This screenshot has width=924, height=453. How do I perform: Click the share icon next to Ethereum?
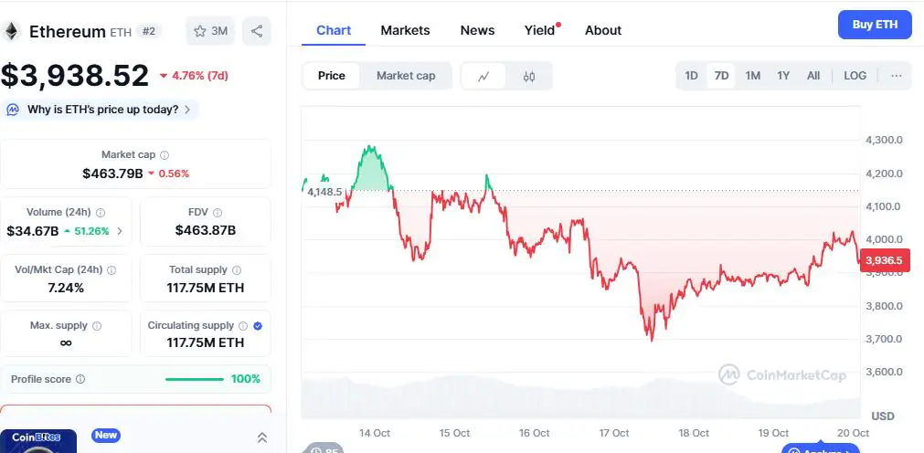coord(257,31)
